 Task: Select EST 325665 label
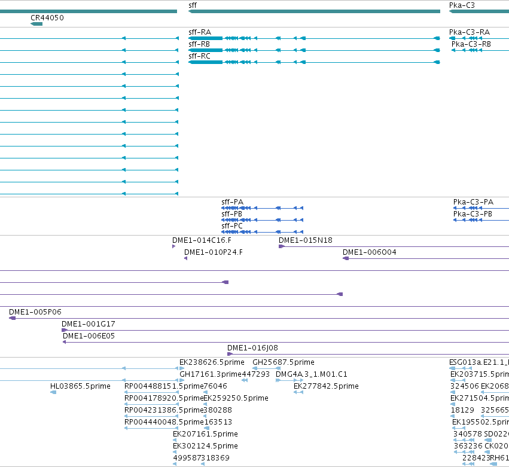495,411
